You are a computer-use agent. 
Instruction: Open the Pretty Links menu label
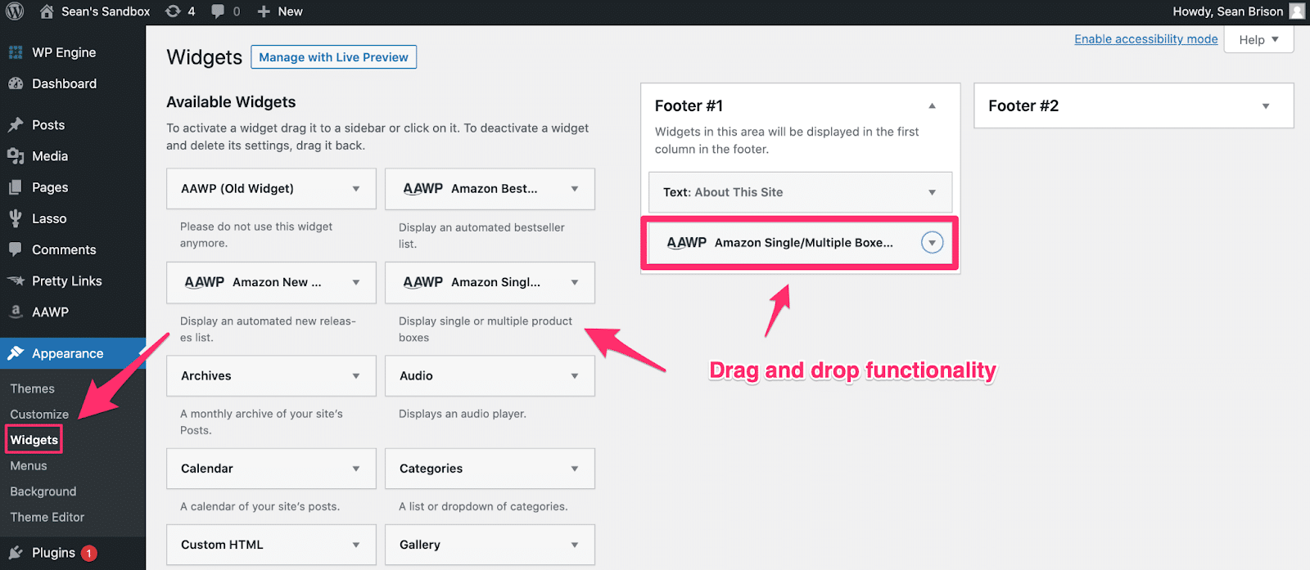point(67,281)
